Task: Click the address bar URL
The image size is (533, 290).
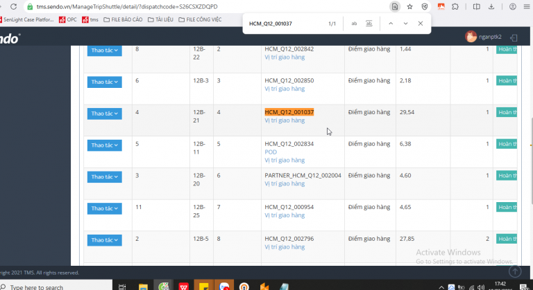Action: (x=127, y=7)
